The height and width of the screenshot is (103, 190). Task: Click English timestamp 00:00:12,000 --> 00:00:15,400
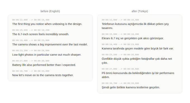click(31, 20)
